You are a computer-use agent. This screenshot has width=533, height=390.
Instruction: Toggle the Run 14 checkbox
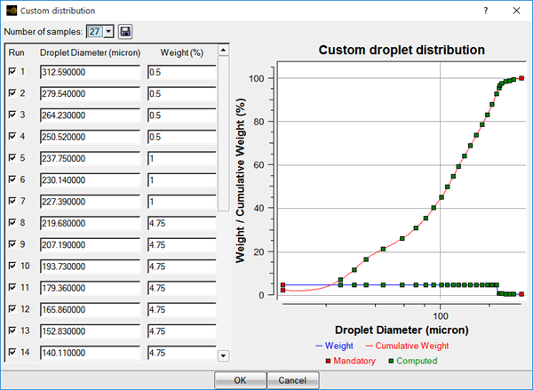(12, 352)
